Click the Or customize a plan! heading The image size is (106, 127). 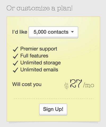[39, 8]
